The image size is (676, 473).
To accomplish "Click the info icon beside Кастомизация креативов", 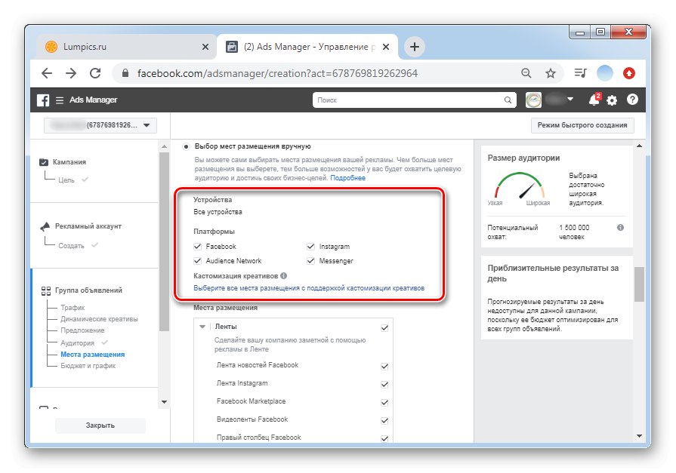I will coord(283,275).
